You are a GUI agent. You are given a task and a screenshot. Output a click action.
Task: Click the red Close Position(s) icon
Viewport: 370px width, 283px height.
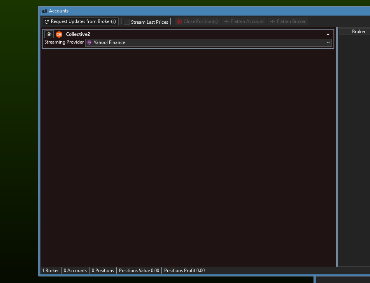click(x=179, y=22)
